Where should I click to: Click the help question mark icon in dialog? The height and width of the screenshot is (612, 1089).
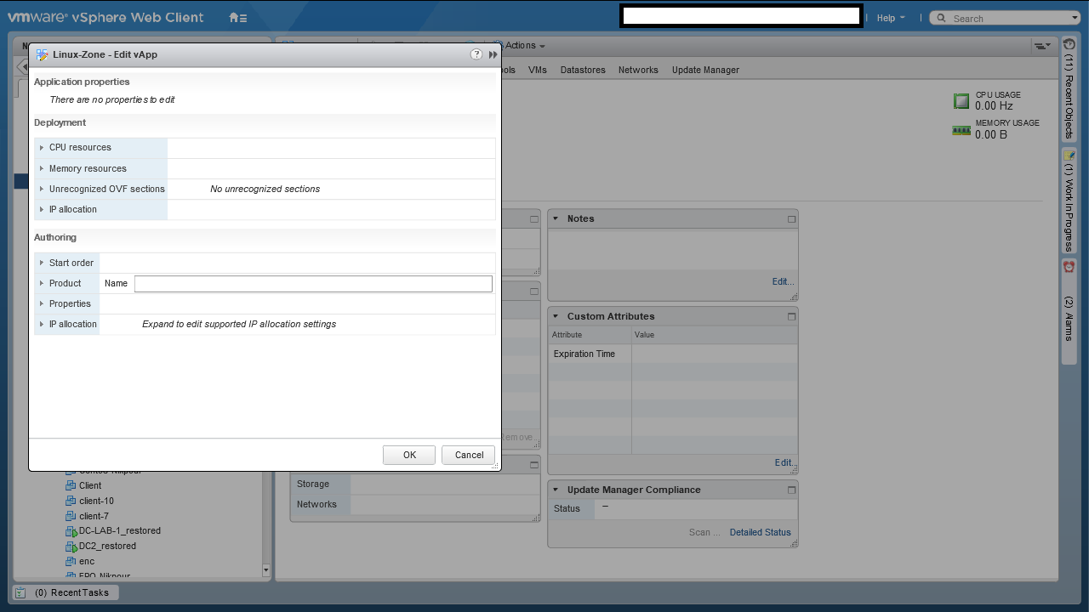476,54
